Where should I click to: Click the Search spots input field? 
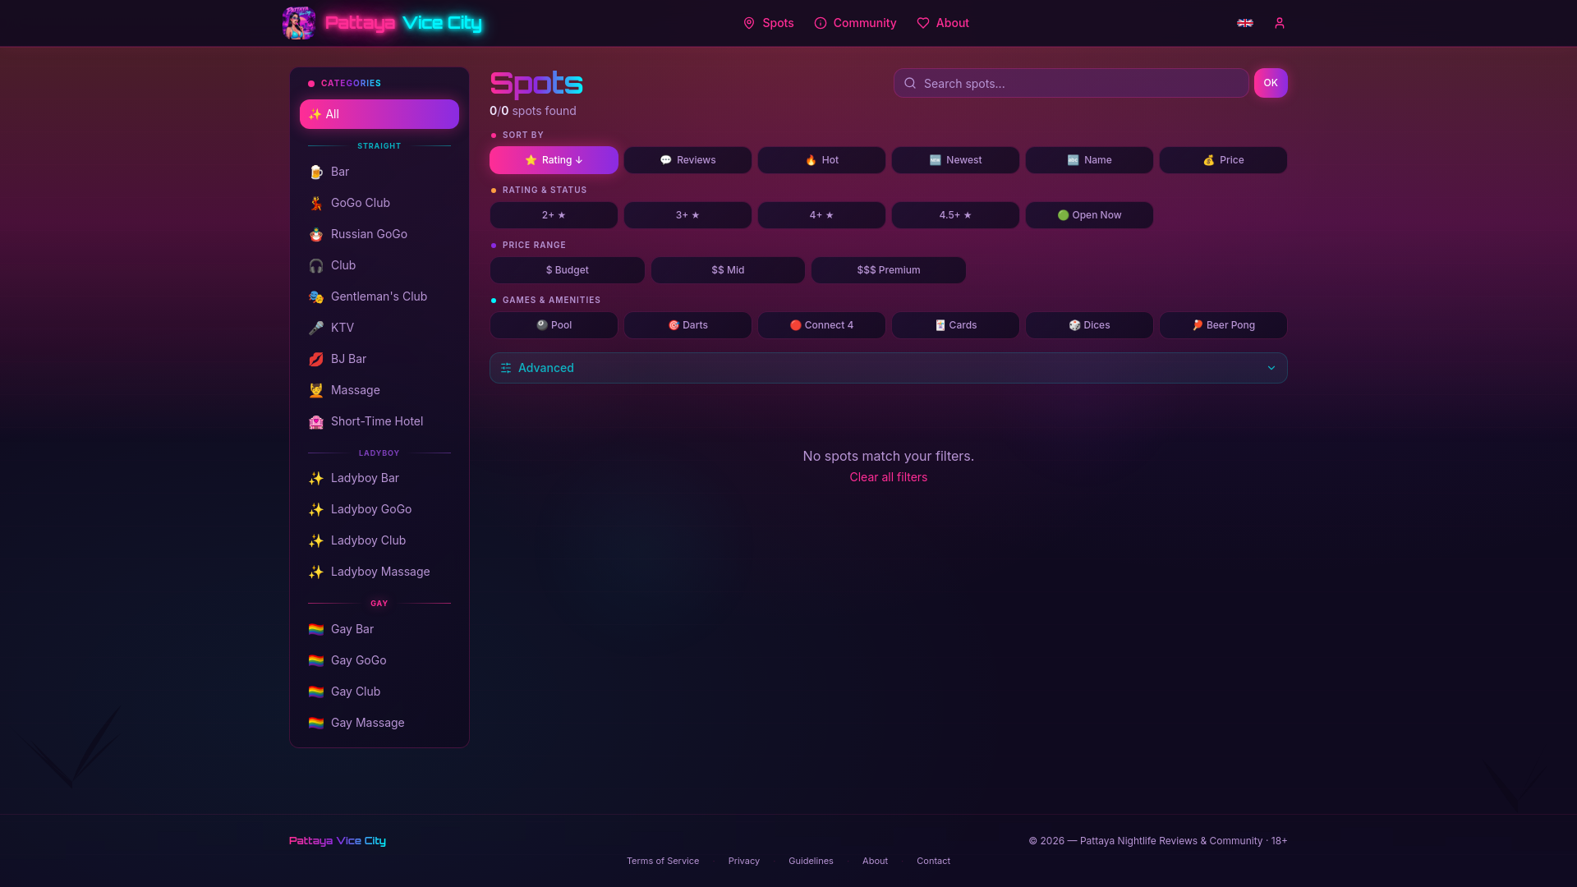[1071, 83]
